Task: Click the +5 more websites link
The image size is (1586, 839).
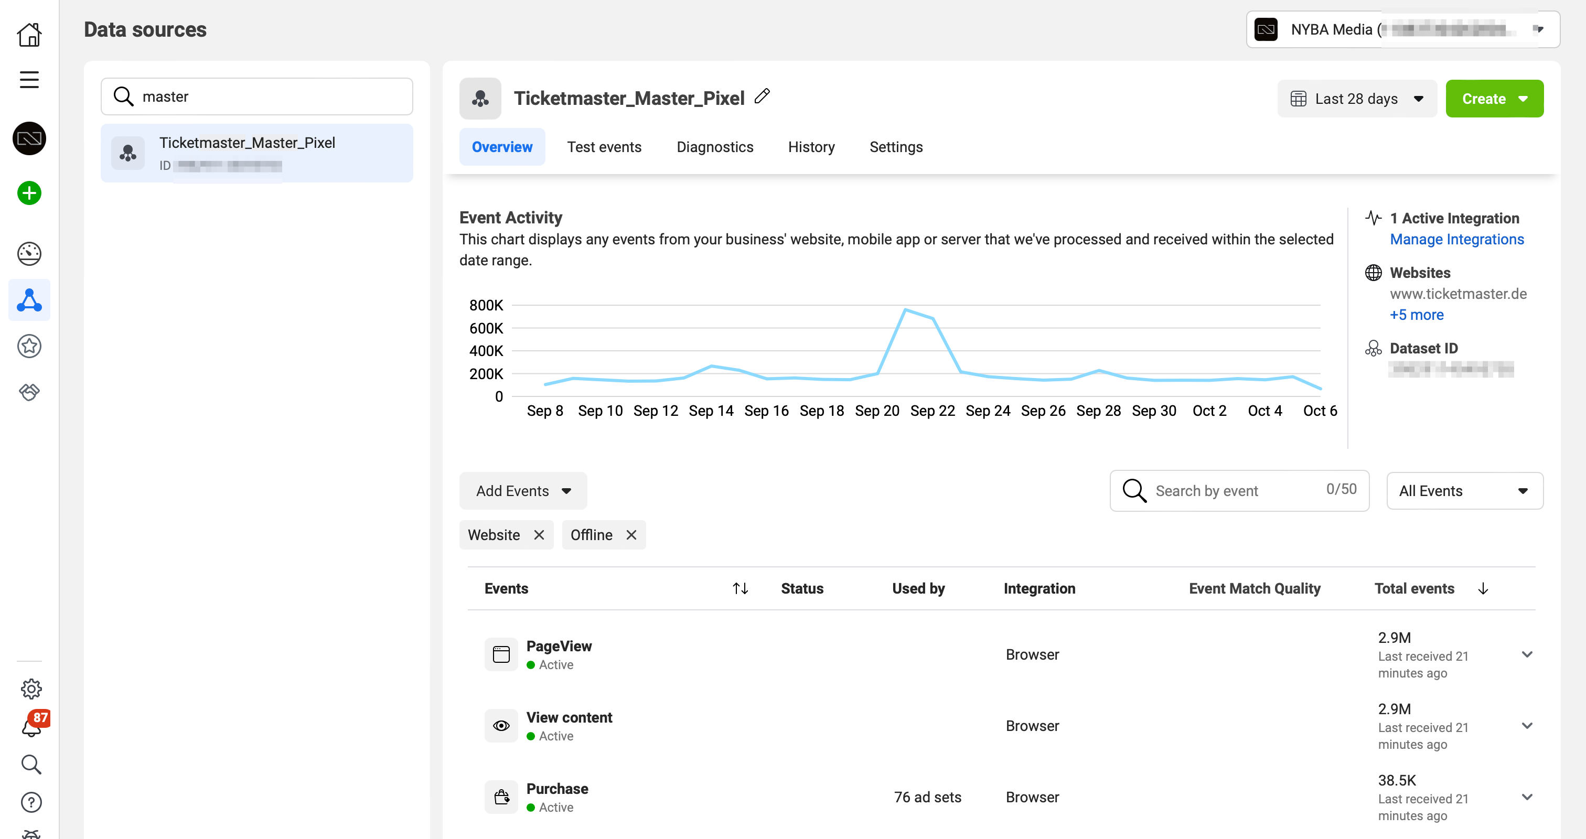Action: 1416,315
